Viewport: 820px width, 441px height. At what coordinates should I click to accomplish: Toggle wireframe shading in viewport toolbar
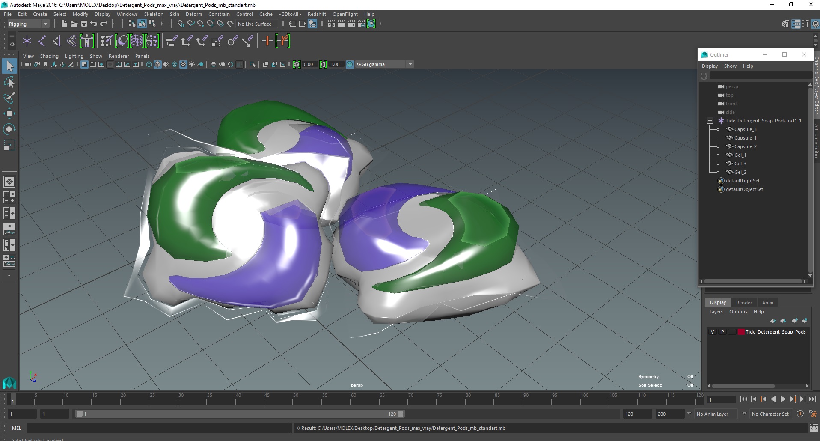click(x=149, y=64)
